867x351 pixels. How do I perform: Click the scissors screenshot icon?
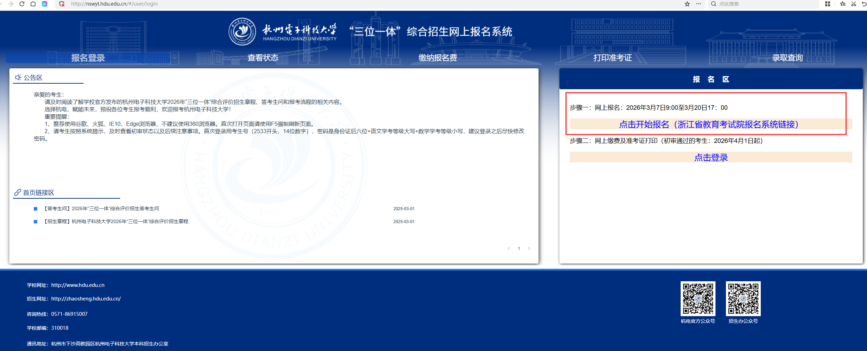click(x=853, y=4)
